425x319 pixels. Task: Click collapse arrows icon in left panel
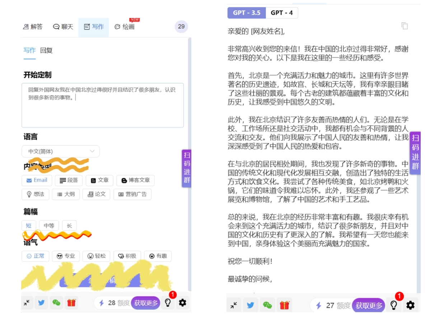[27, 303]
